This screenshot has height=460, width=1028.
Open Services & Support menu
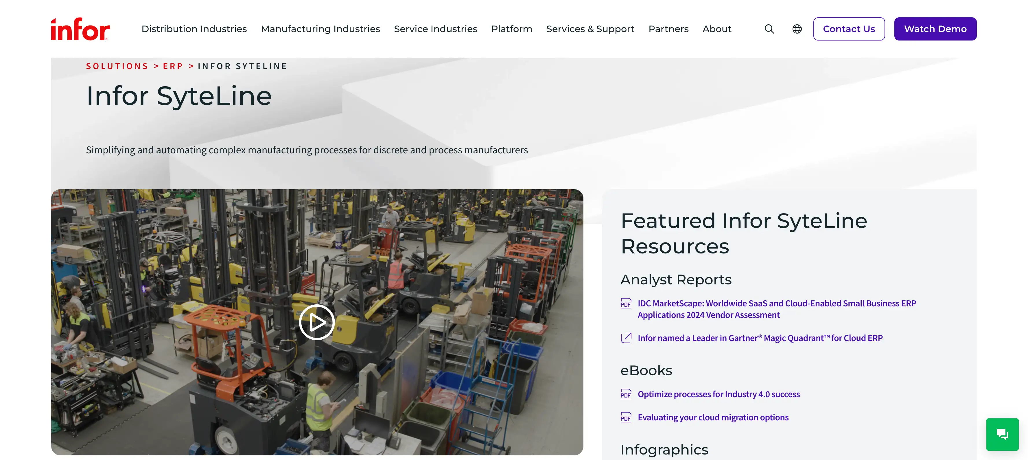coord(590,29)
